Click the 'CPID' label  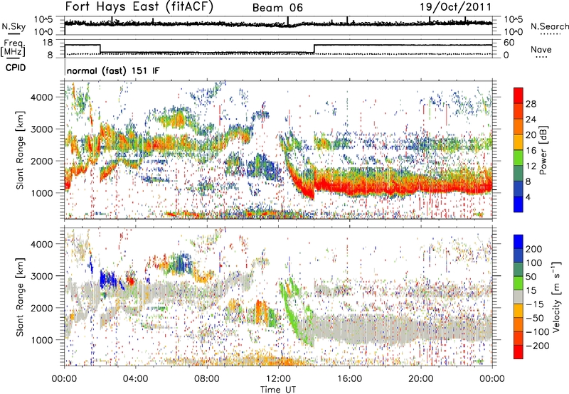[x=16, y=68]
